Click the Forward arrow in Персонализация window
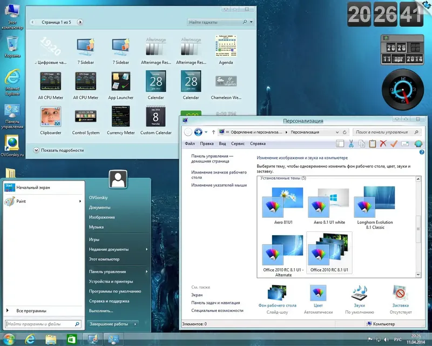This screenshot has height=346, width=432. tap(198, 132)
